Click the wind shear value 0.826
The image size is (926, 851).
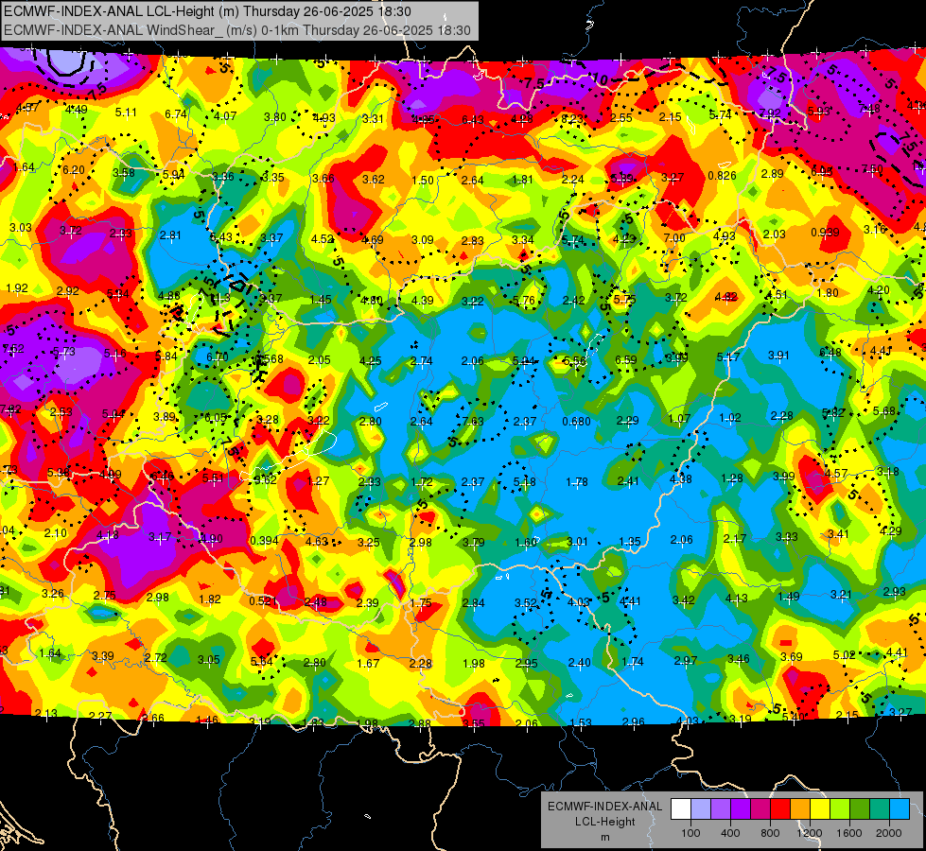click(x=722, y=175)
